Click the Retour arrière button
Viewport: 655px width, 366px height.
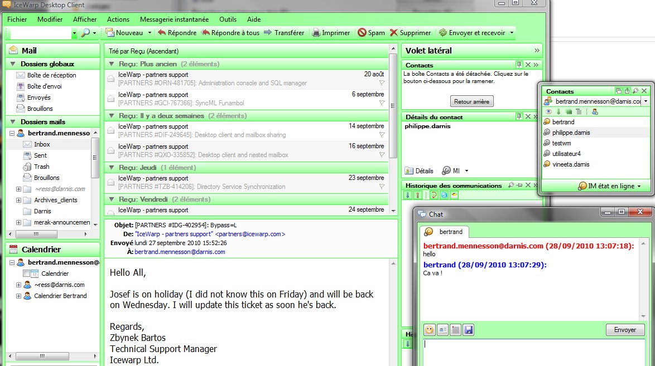point(471,101)
